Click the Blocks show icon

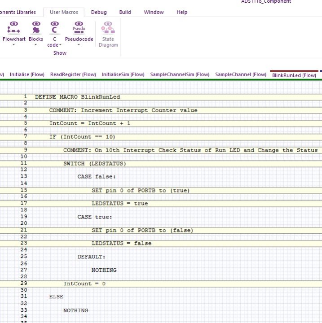36,27
